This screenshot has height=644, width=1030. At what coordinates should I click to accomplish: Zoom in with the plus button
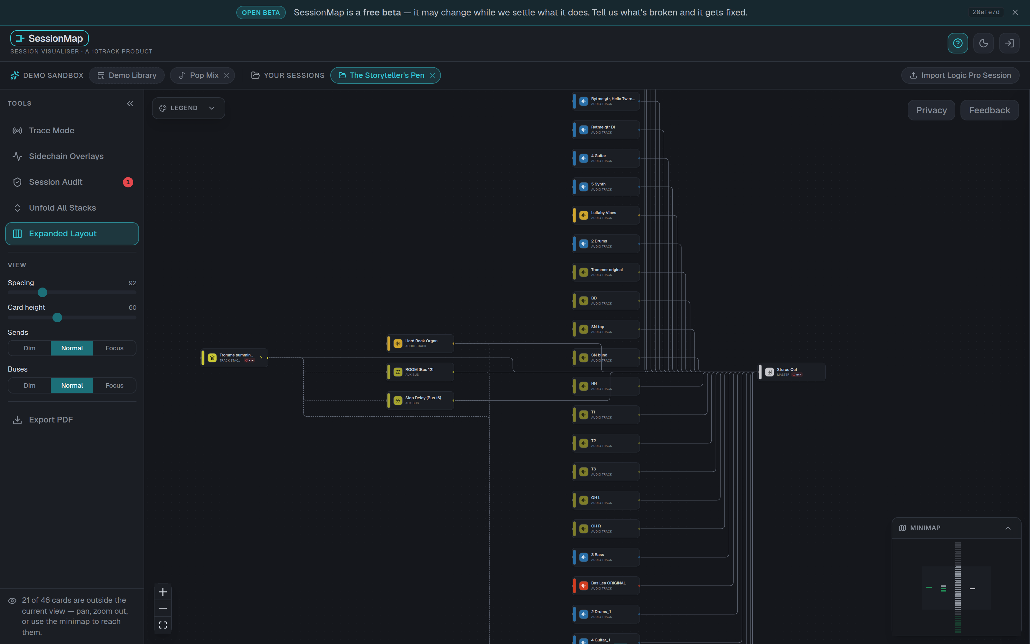(x=163, y=592)
